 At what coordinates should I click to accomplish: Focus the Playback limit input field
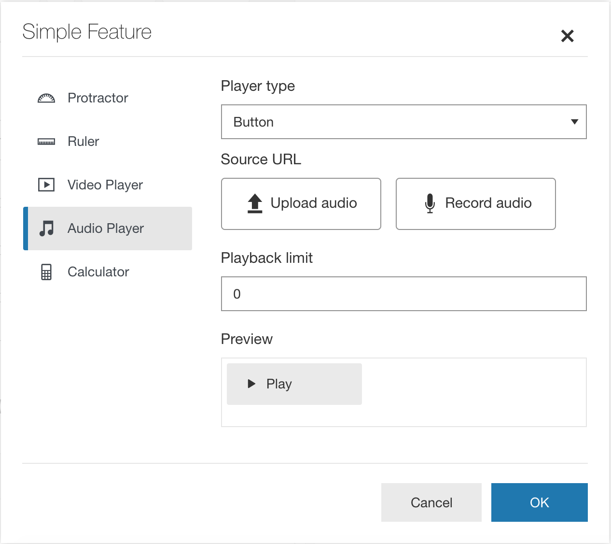[404, 294]
